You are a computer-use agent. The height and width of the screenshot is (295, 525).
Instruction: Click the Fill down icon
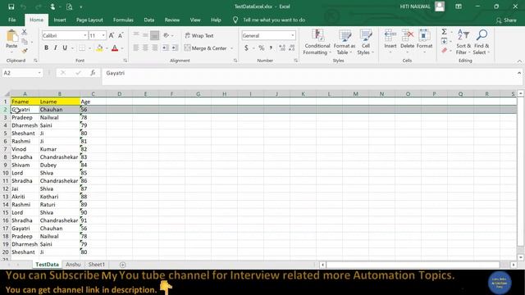point(444,42)
